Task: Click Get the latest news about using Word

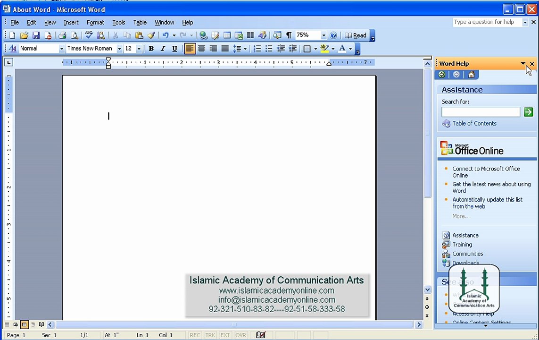Action: (491, 187)
